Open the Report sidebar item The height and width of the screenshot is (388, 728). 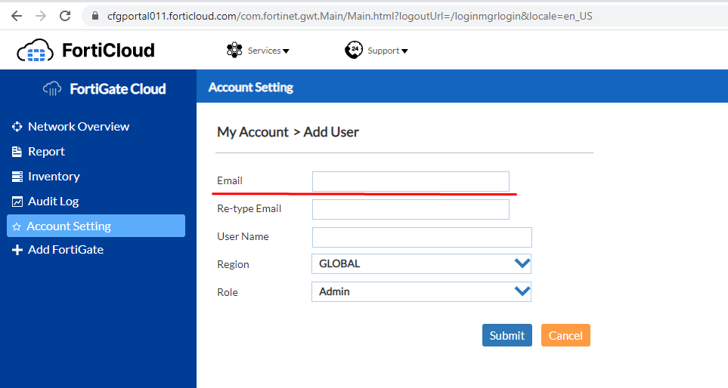click(46, 152)
